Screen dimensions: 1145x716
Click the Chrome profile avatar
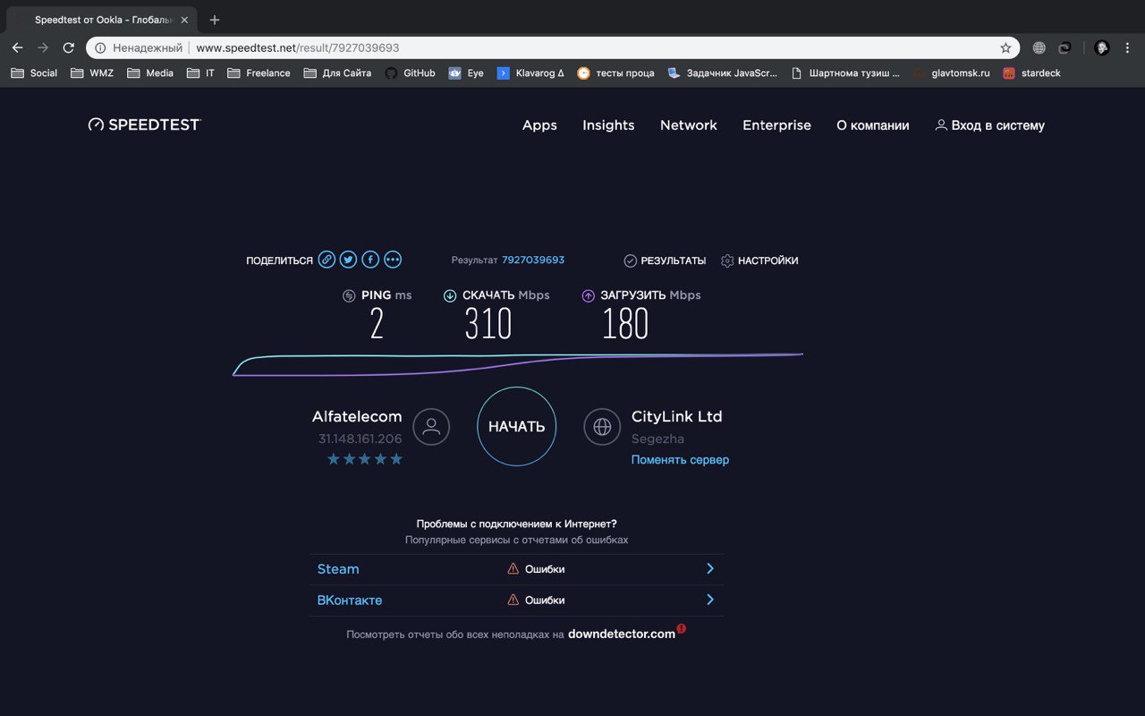point(1102,47)
